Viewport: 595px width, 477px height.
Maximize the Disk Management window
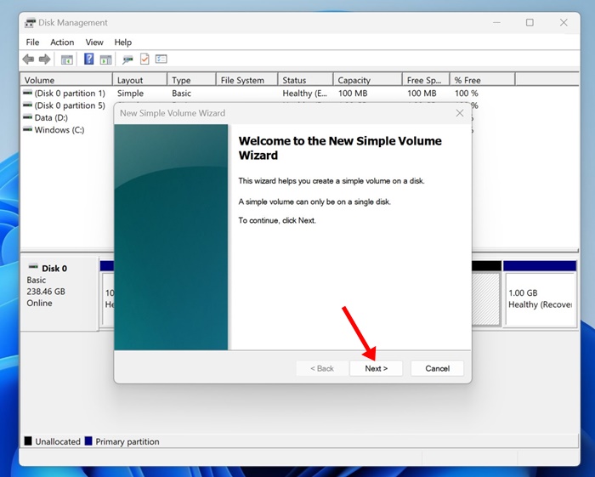[x=530, y=23]
